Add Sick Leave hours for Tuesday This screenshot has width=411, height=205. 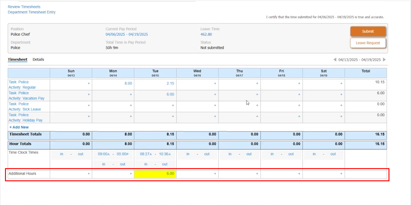coord(173,105)
